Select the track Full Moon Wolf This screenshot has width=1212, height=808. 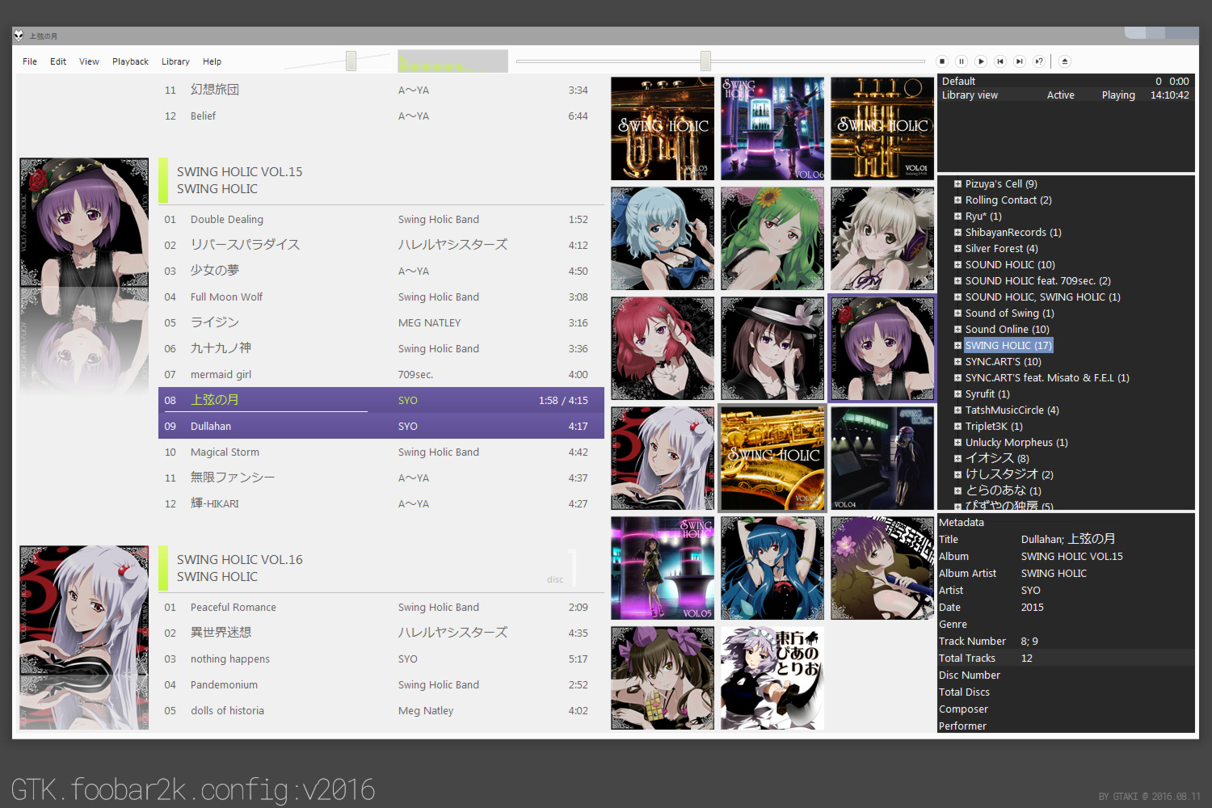(x=381, y=297)
